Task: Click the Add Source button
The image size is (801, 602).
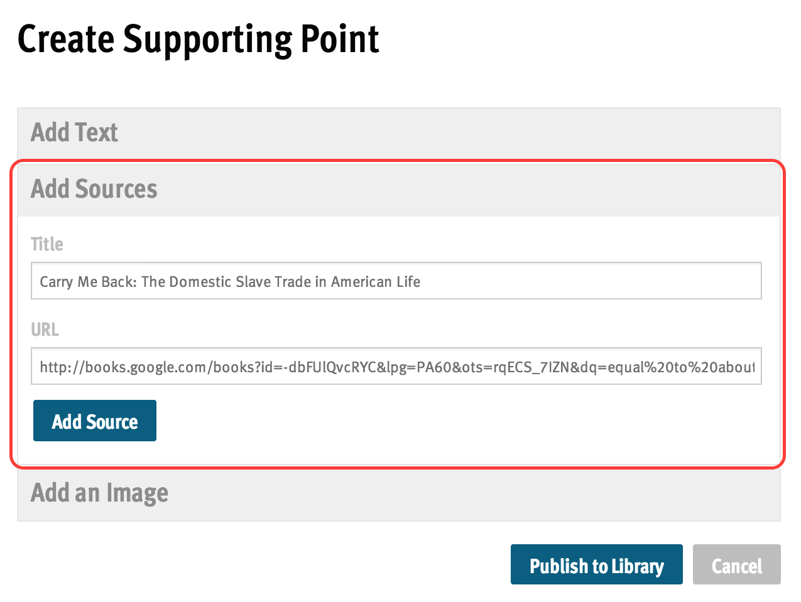Action: tap(95, 421)
